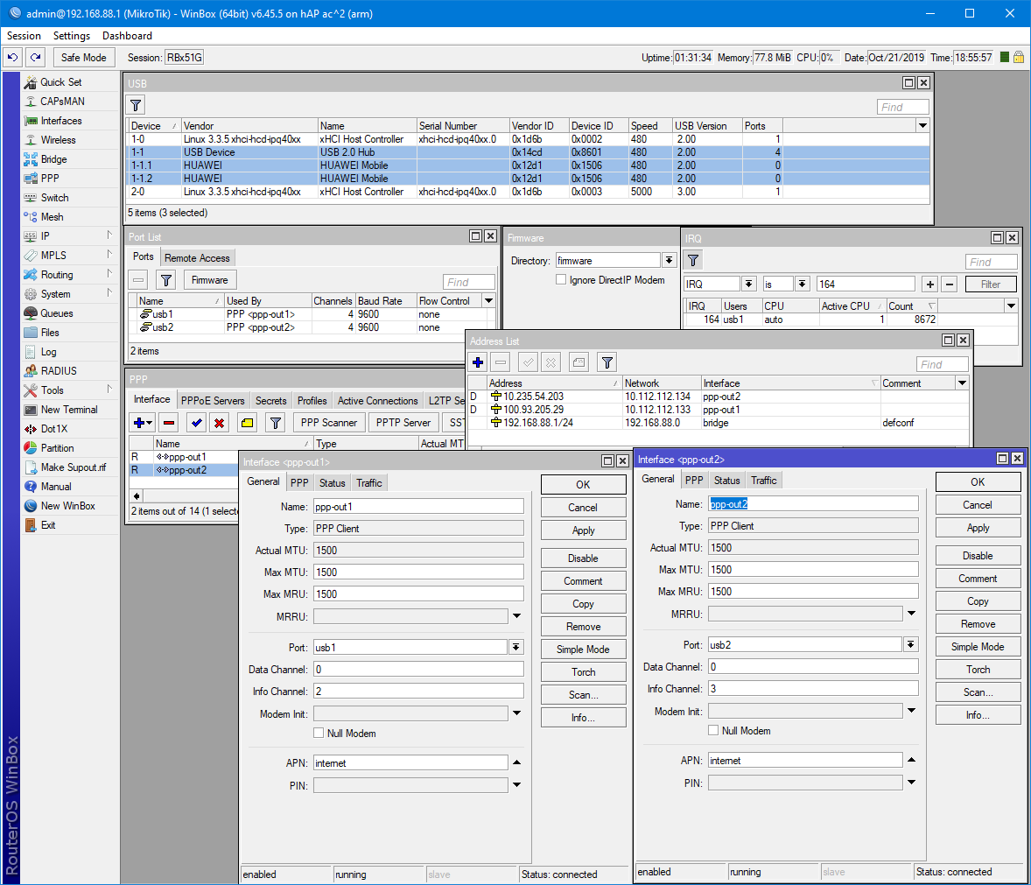This screenshot has width=1031, height=885.
Task: Add new address with plus icon in Address List
Action: pyautogui.click(x=478, y=362)
